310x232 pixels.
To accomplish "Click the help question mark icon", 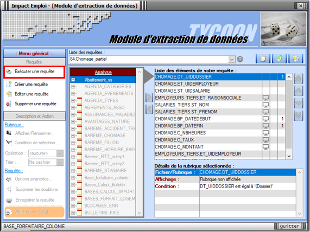I will click(x=240, y=59).
